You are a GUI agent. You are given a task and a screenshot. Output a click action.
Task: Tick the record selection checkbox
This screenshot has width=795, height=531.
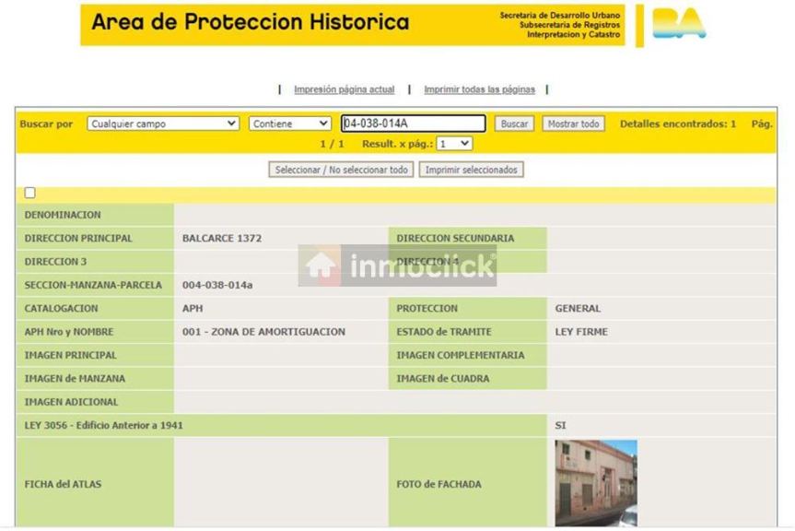click(30, 194)
